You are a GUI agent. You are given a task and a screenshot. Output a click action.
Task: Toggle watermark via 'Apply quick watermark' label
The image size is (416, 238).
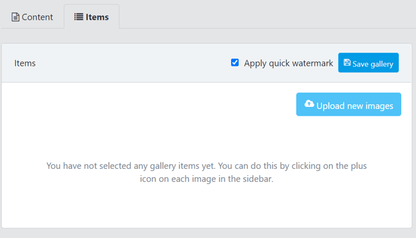click(289, 63)
